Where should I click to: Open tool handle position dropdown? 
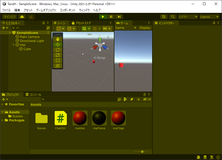click(x=60, y=29)
